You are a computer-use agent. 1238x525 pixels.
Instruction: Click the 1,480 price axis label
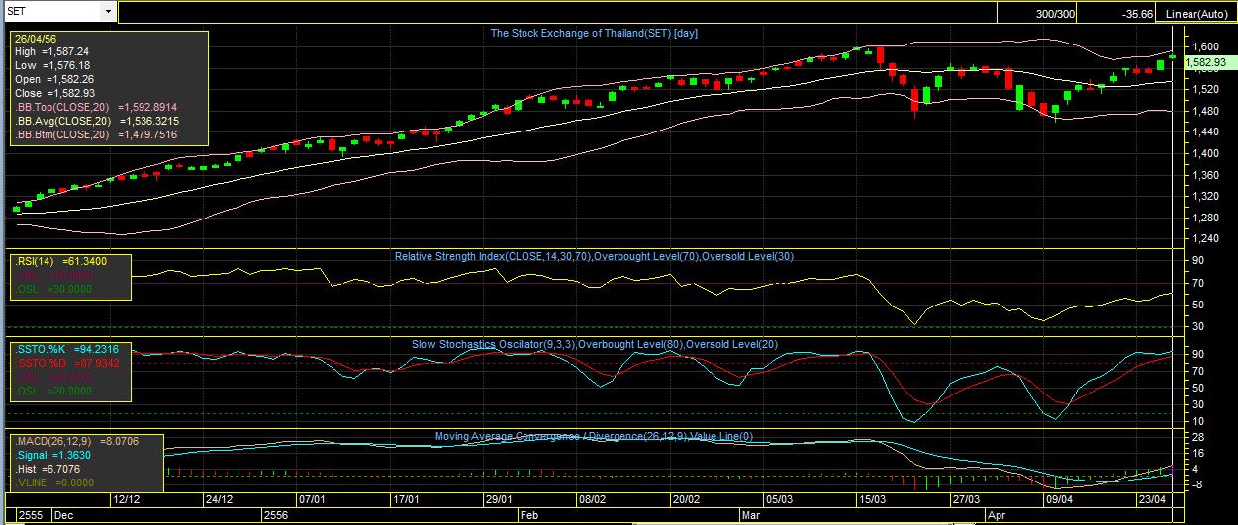[x=1206, y=111]
